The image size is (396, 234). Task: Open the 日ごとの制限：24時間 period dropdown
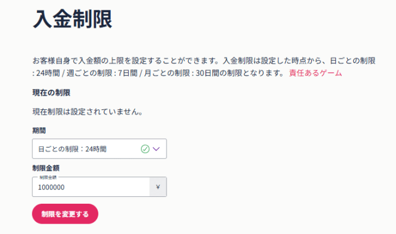pyautogui.click(x=99, y=149)
